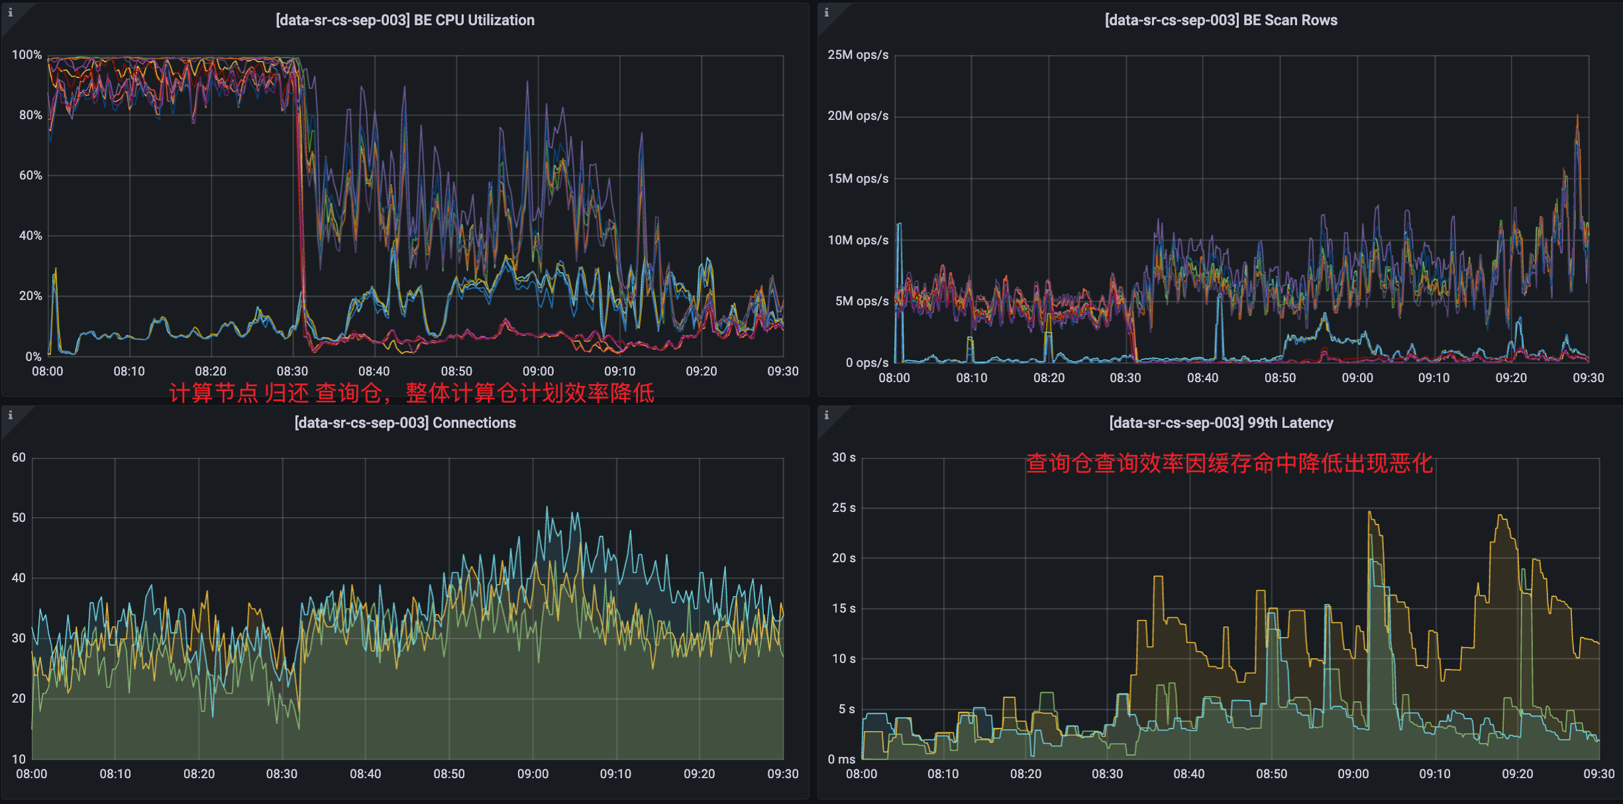Click the 08:30 tick on CPU Utilization chart
Image resolution: width=1623 pixels, height=804 pixels.
click(x=292, y=371)
